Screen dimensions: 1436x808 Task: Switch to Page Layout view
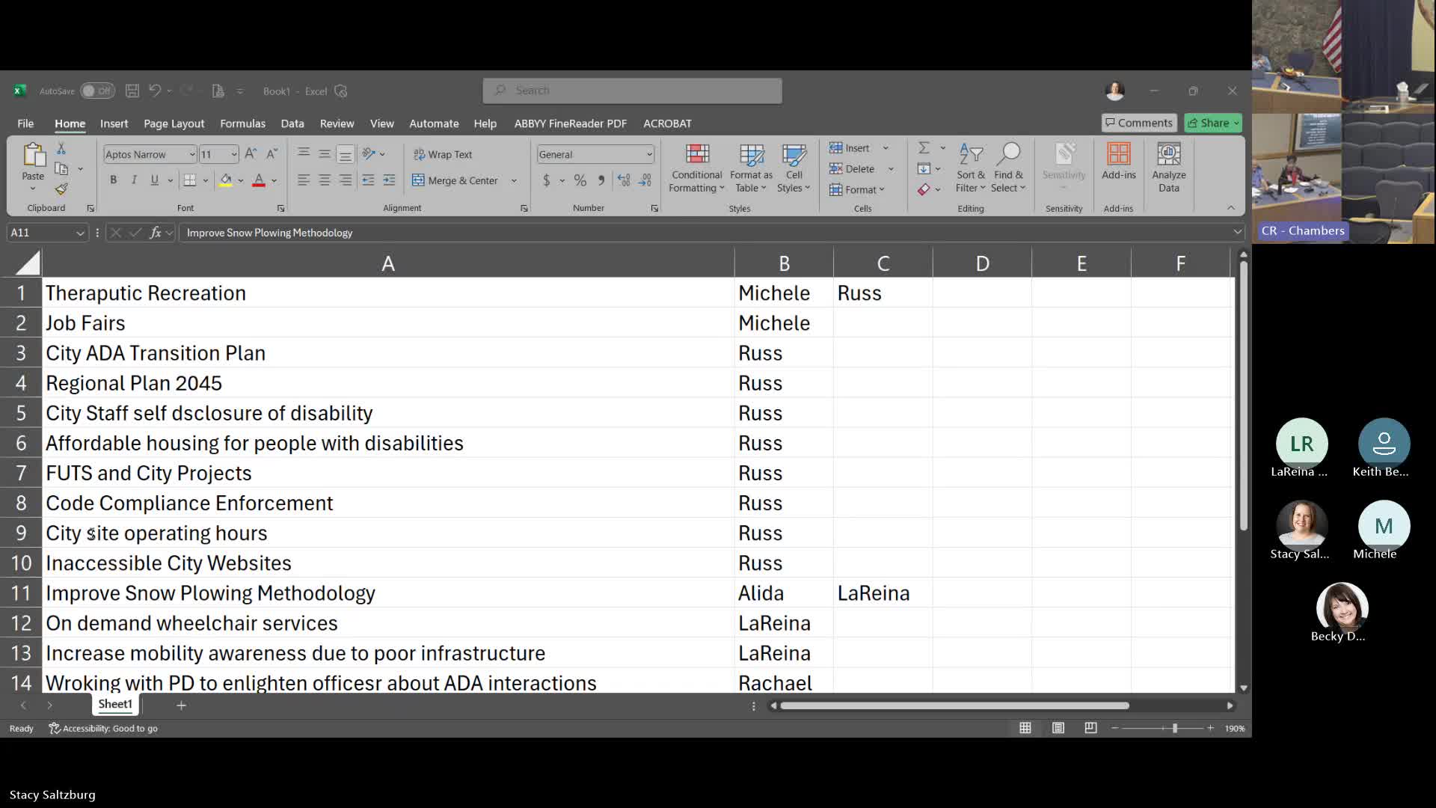coord(1058,728)
